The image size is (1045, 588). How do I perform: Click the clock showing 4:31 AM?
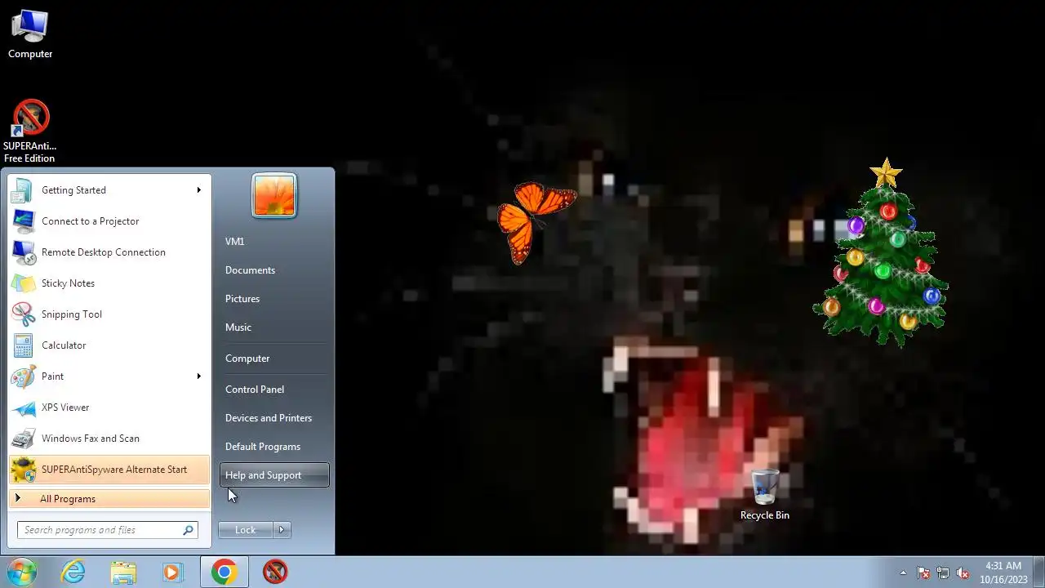tap(1003, 572)
